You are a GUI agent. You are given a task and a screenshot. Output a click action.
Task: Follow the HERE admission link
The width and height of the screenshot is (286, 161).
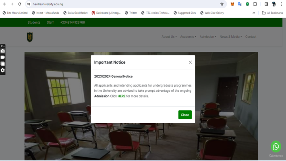[121, 96]
